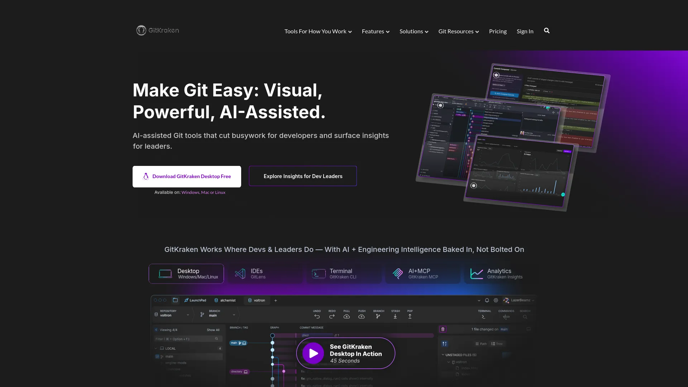The image size is (688, 387).
Task: Click the Analytics chart icon
Action: [x=477, y=274]
